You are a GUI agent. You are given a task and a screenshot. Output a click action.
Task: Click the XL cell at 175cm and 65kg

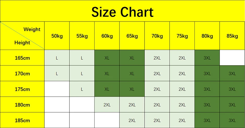coord(132,89)
